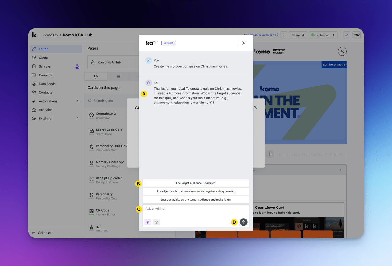Switch to the list view tab in Pages
This screenshot has width=392, height=266.
118,77
